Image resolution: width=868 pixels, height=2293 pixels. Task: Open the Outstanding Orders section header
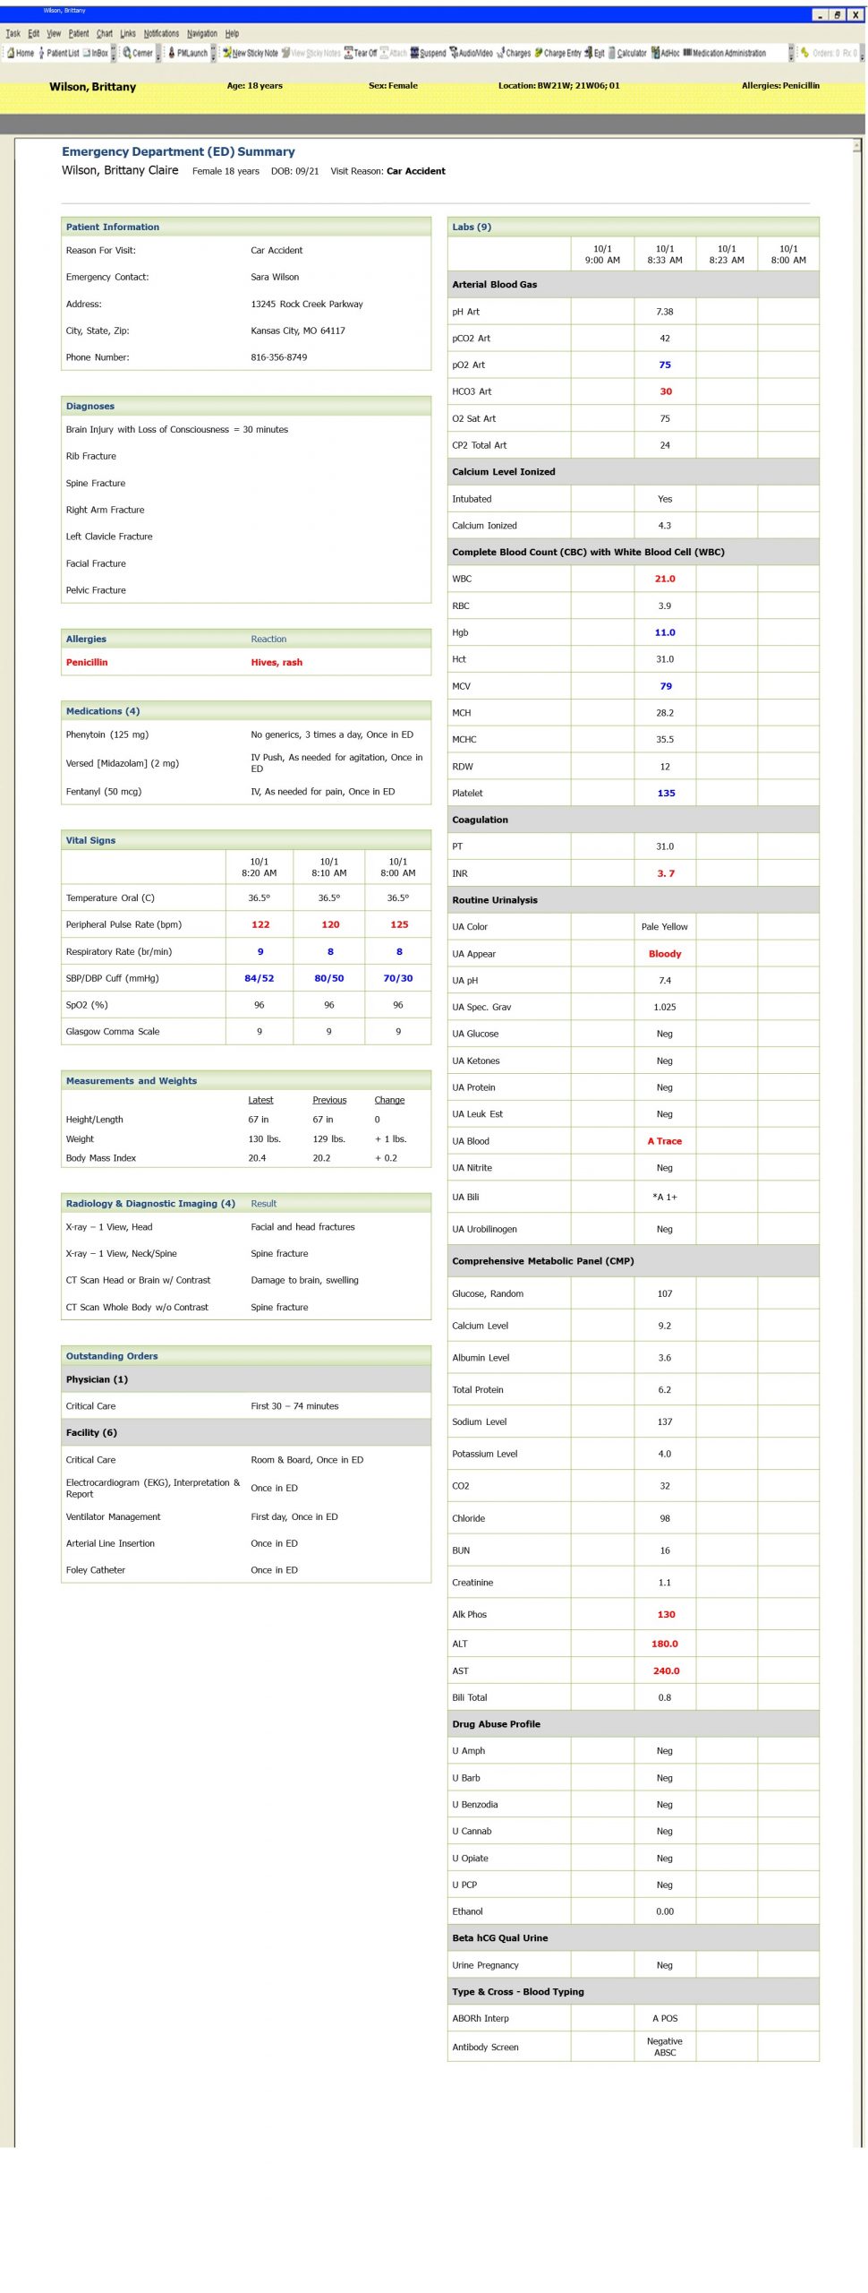[x=246, y=1355]
